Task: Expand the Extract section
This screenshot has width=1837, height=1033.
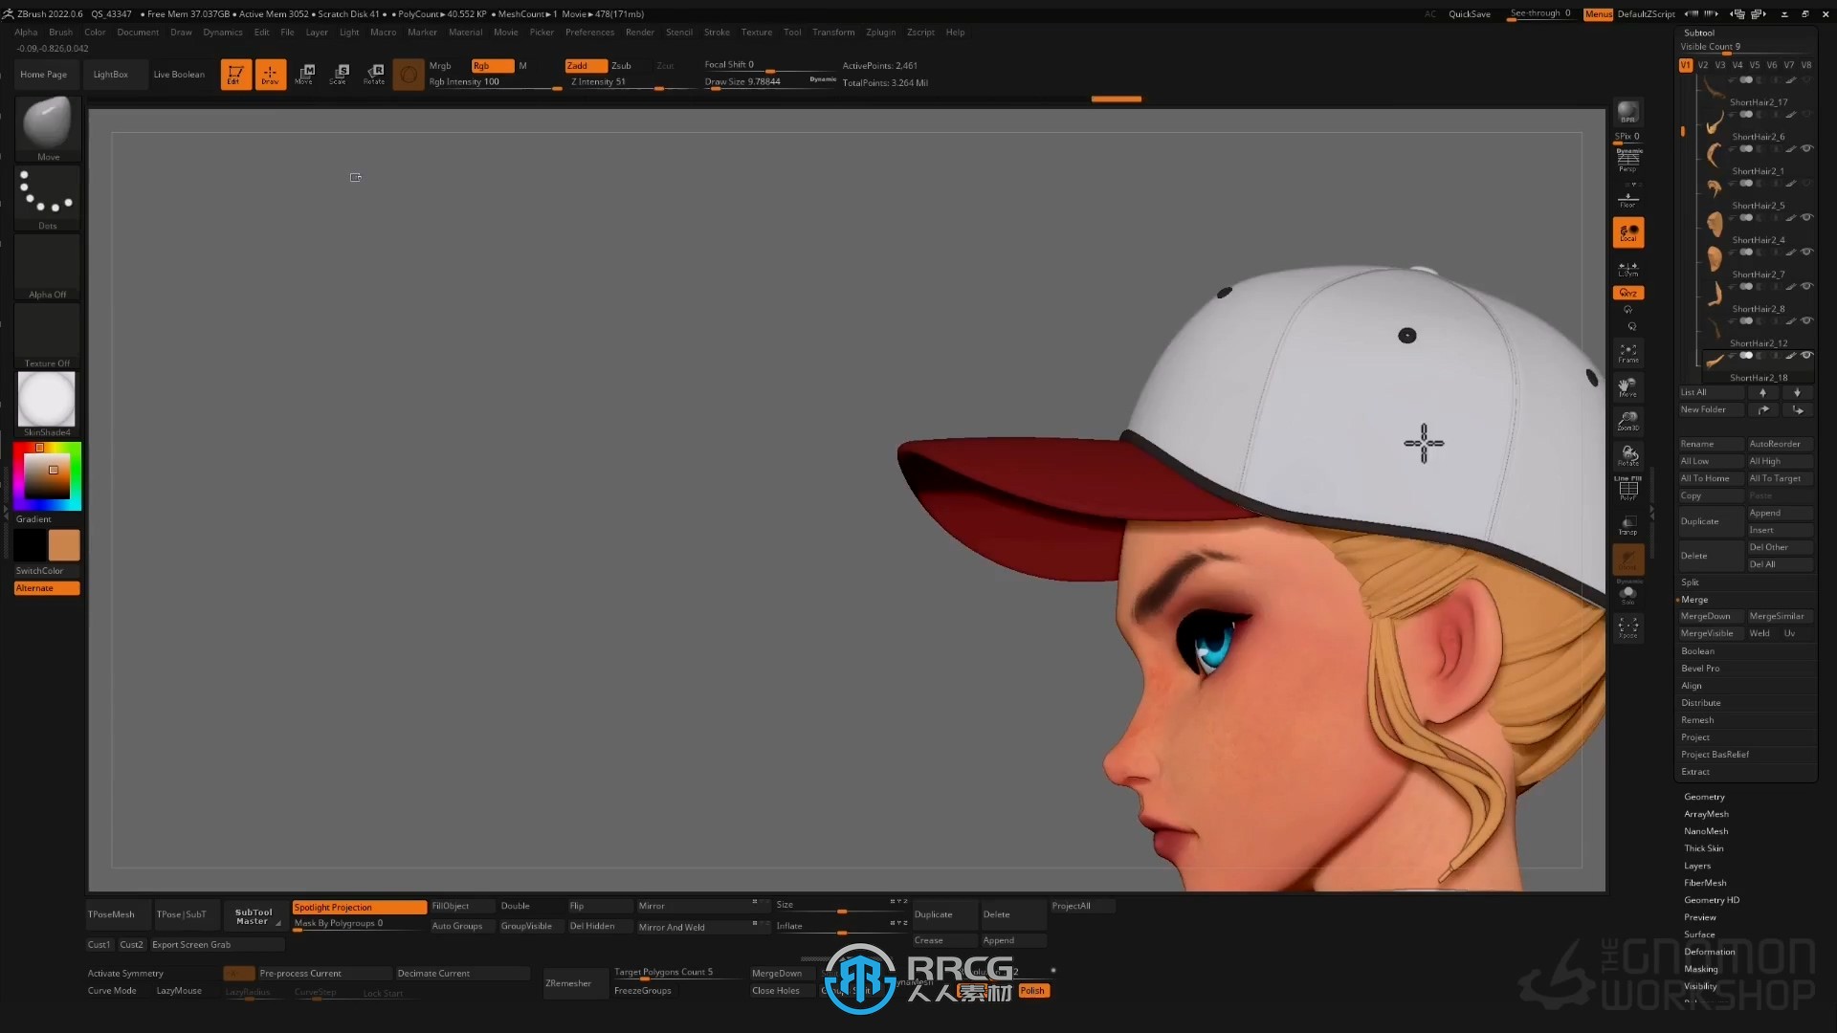Action: click(1695, 771)
